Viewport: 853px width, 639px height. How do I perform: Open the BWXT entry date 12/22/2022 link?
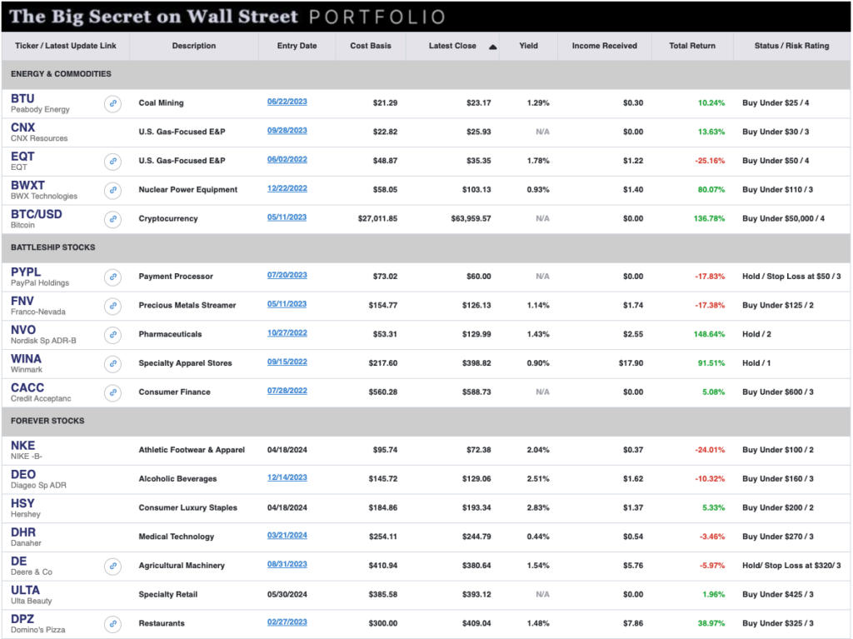click(x=287, y=188)
